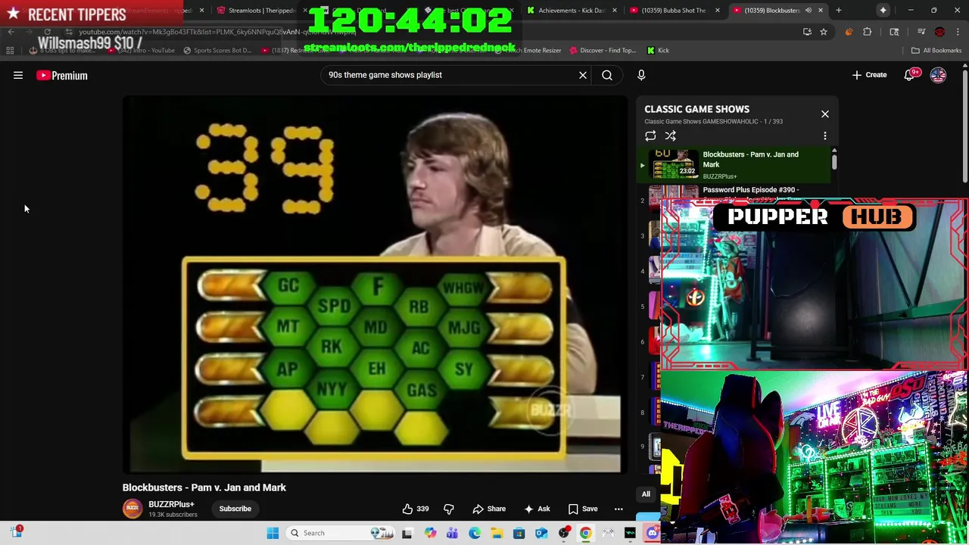969x545 pixels.
Task: Open the Ask AI button
Action: coord(537,509)
